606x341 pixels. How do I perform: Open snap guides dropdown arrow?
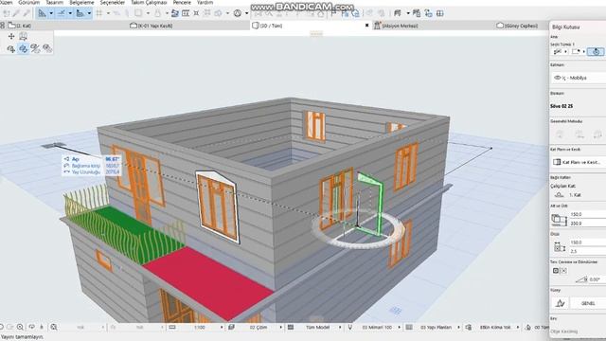pos(70,13)
